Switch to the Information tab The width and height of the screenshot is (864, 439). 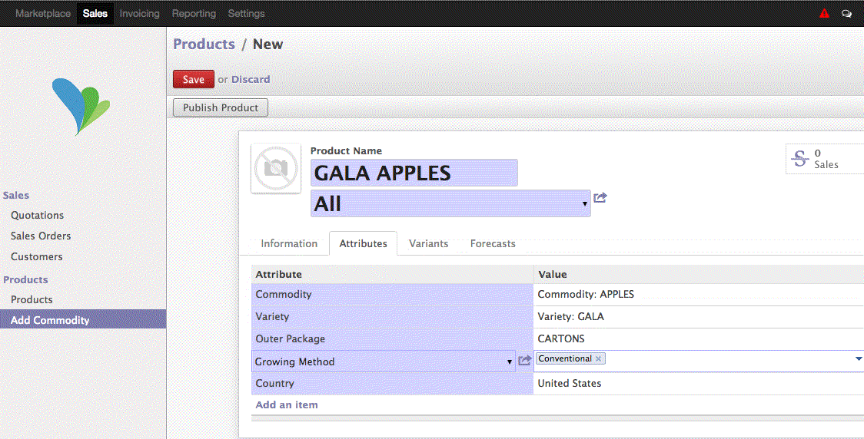289,243
